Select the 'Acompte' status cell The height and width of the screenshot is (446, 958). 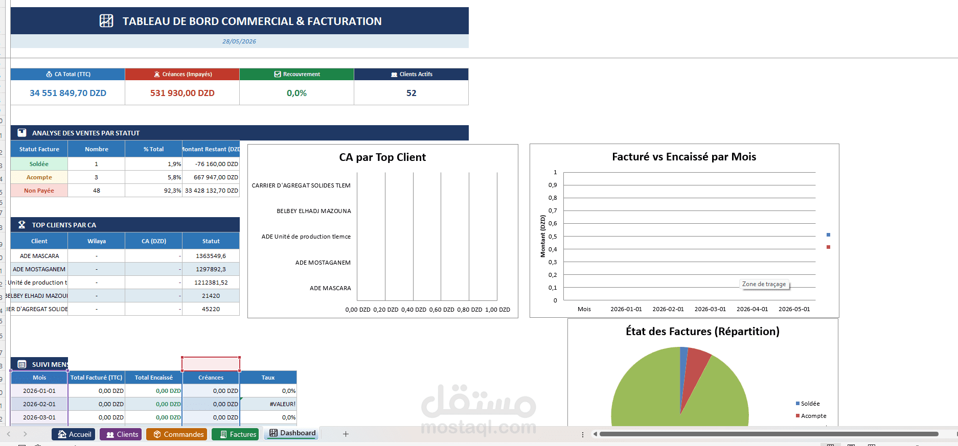click(39, 177)
